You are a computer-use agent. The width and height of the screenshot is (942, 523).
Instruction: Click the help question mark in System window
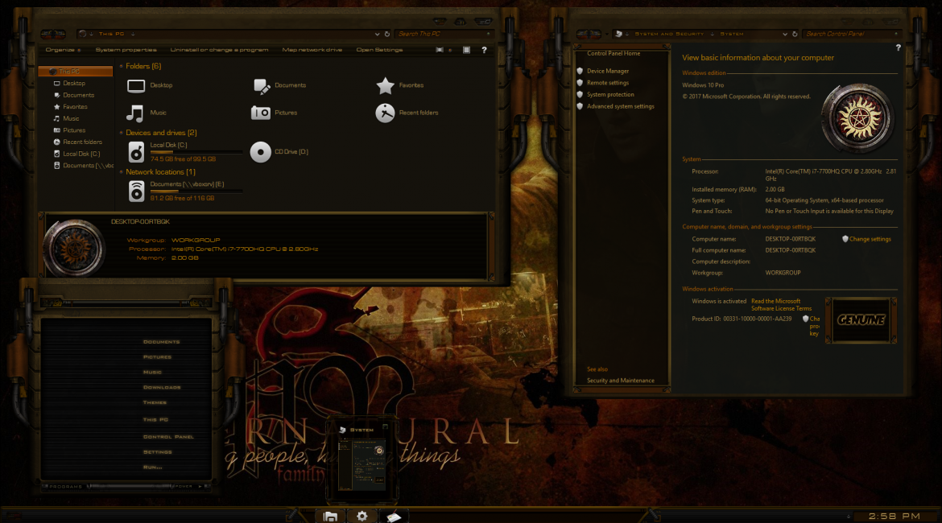899,47
